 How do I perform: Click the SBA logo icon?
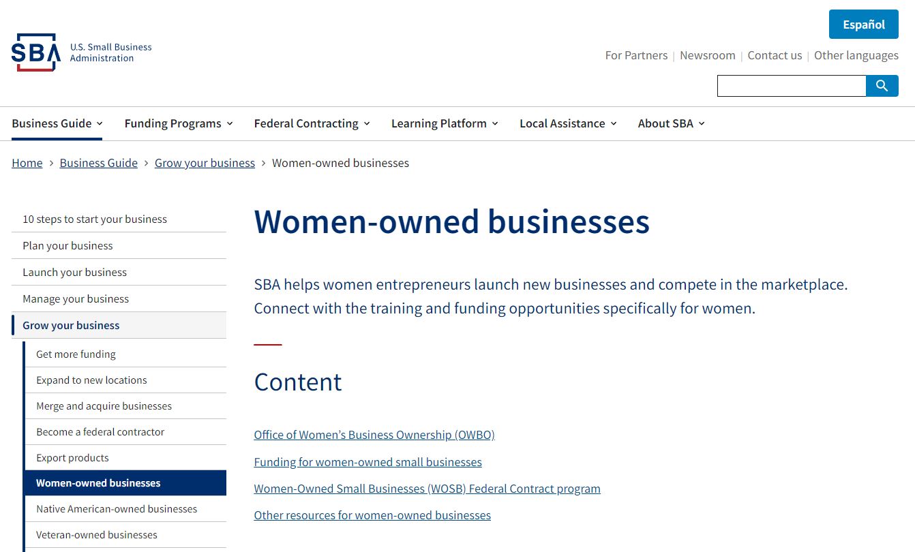[x=35, y=52]
